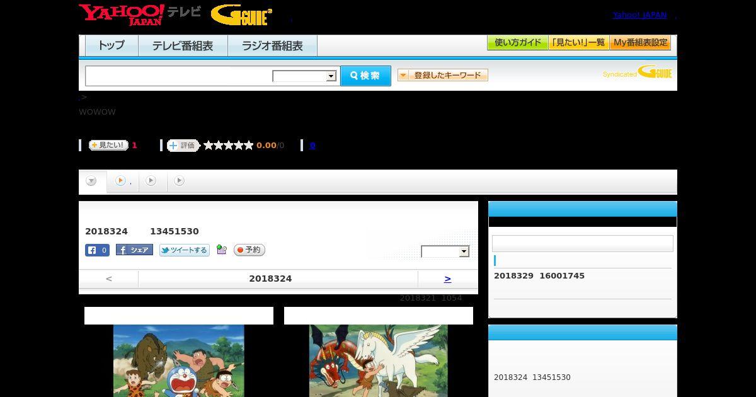Share via Facebook シェア button
The image size is (756, 397).
pos(134,250)
